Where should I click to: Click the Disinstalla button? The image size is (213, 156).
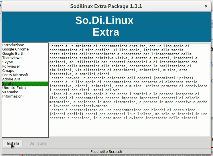[x=38, y=143]
